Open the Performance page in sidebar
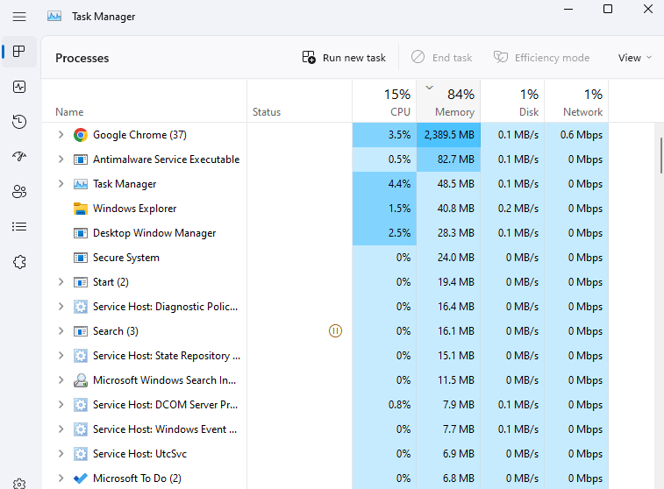 (19, 87)
